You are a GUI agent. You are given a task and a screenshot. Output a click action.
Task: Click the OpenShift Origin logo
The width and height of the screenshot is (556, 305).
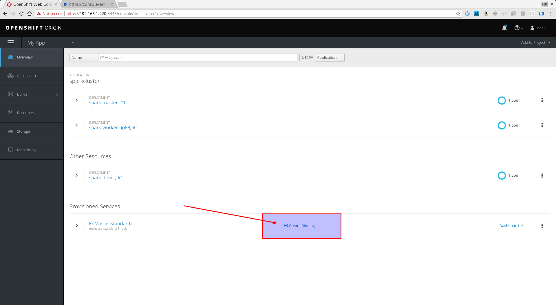coord(34,28)
